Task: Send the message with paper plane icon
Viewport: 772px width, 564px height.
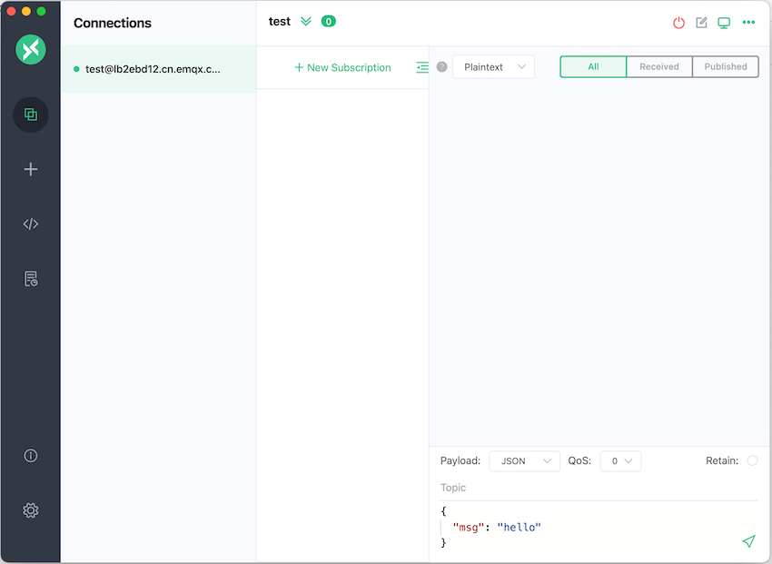Action: coord(748,541)
